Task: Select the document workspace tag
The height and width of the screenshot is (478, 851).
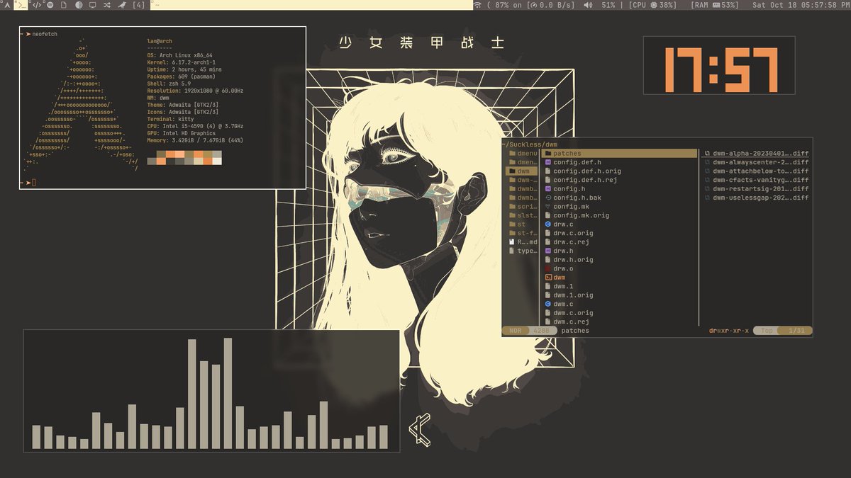Action: click(x=64, y=5)
